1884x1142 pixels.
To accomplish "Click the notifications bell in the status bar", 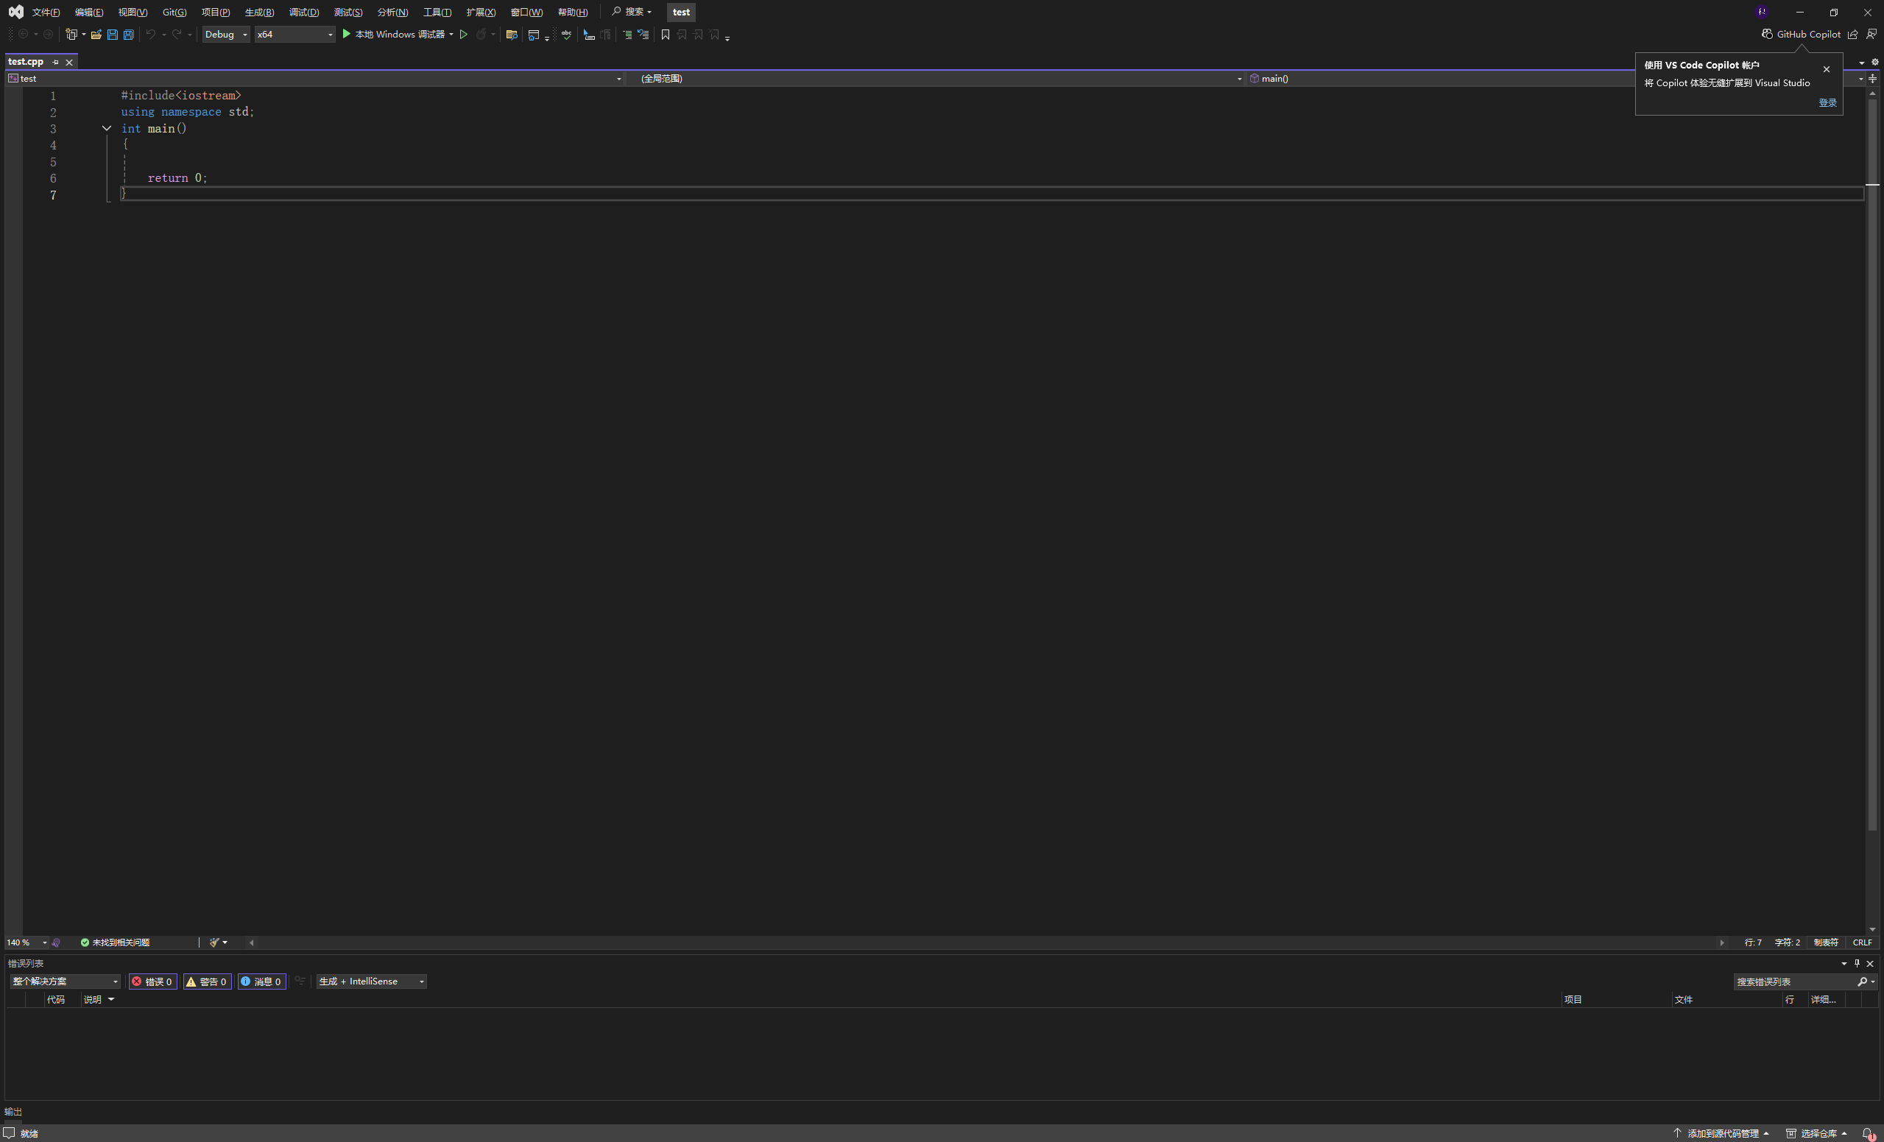I will pyautogui.click(x=1867, y=1134).
